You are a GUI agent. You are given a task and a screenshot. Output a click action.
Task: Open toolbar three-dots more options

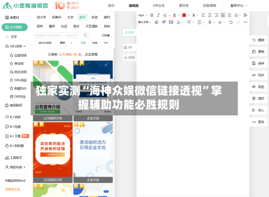point(245,22)
